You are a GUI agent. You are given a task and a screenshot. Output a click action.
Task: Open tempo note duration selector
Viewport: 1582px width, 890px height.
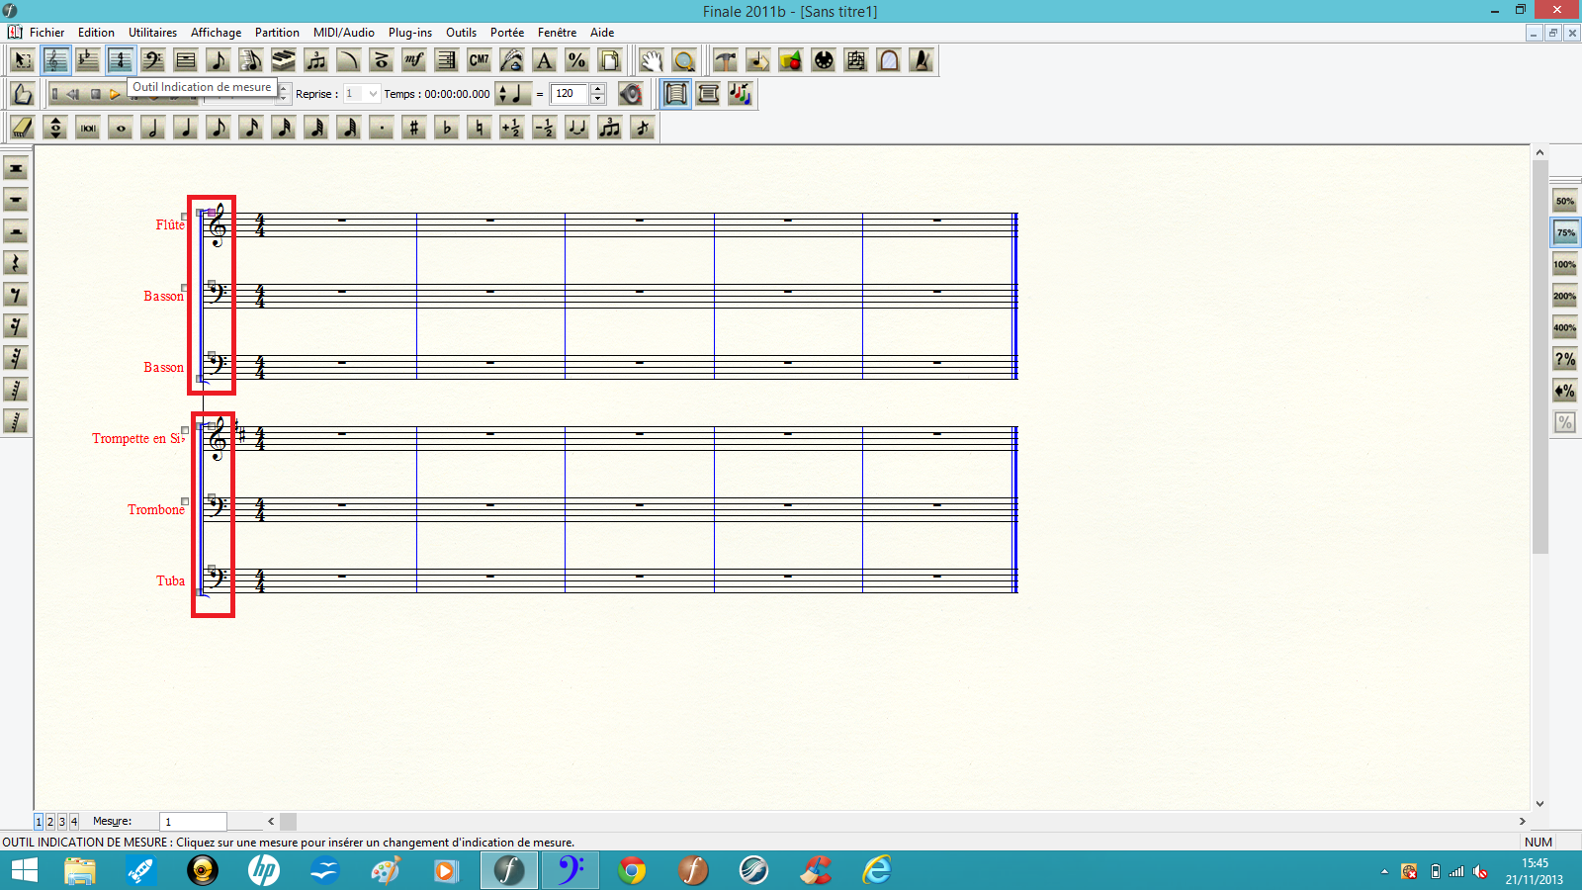pos(511,94)
